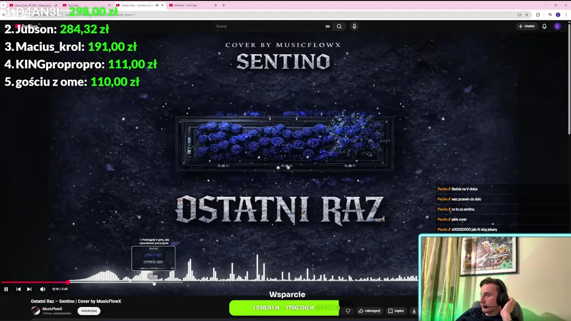Open the YouTube account avatar menu
Viewport: 571px width, 321px height.
pos(557,26)
